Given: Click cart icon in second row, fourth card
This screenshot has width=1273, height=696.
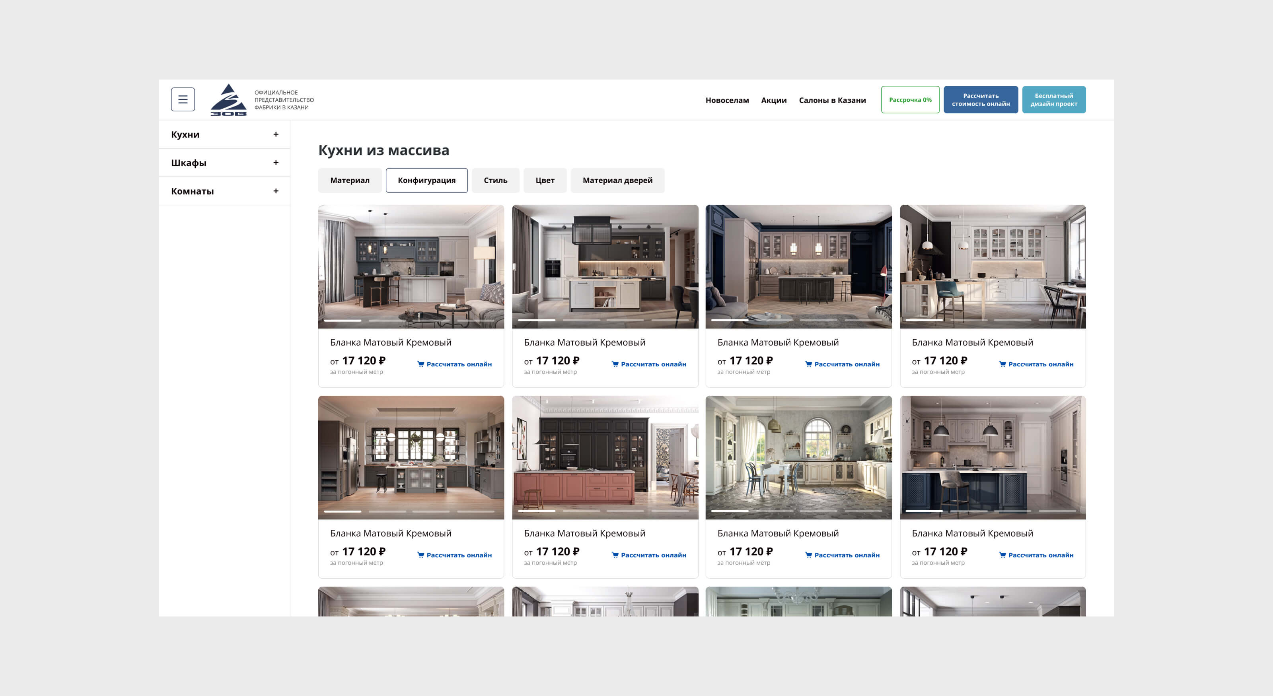Looking at the screenshot, I should [1002, 555].
